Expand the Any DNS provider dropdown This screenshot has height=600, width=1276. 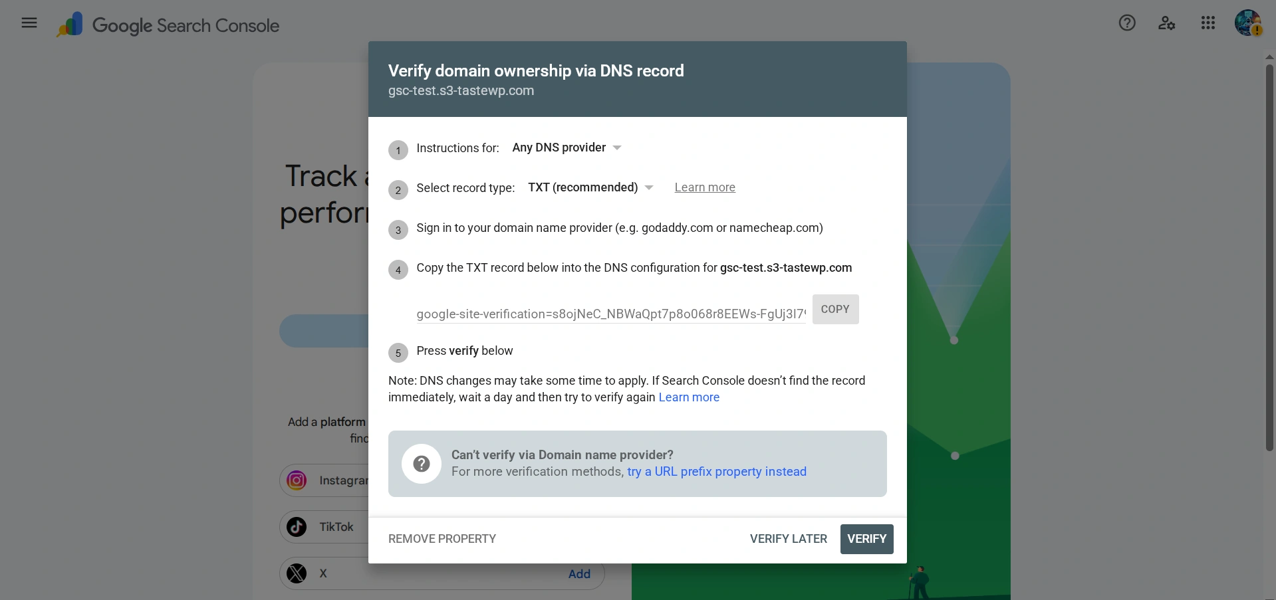[x=567, y=148]
